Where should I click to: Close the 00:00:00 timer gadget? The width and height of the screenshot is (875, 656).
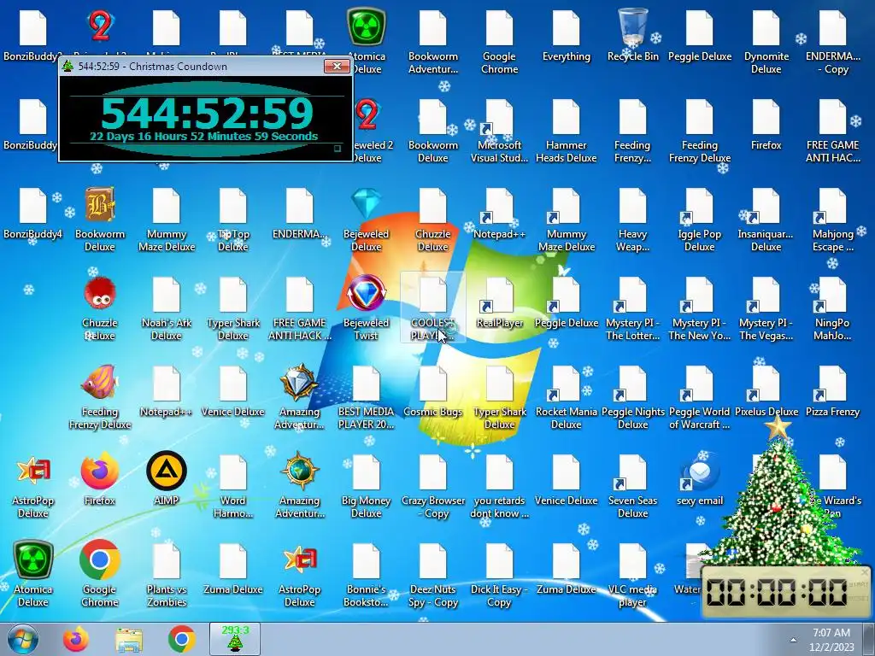[x=865, y=572]
